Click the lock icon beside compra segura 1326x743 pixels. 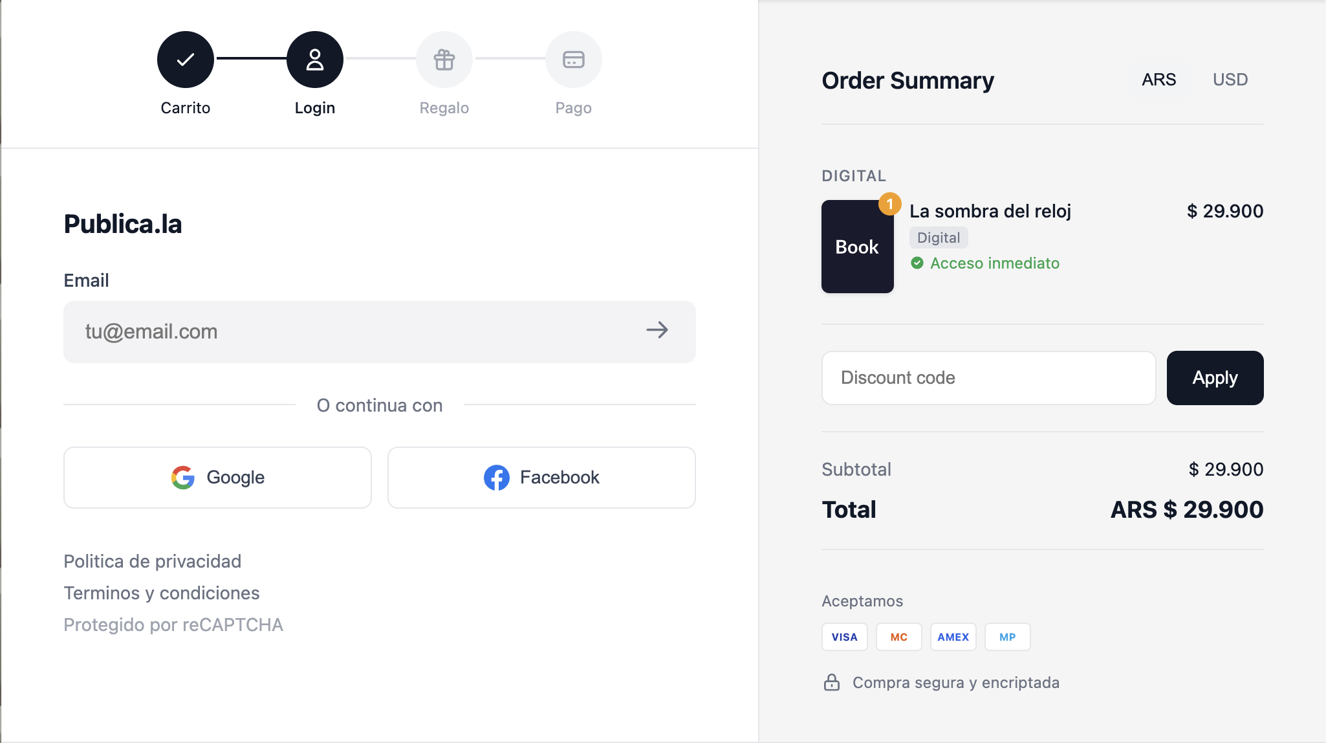tap(831, 682)
